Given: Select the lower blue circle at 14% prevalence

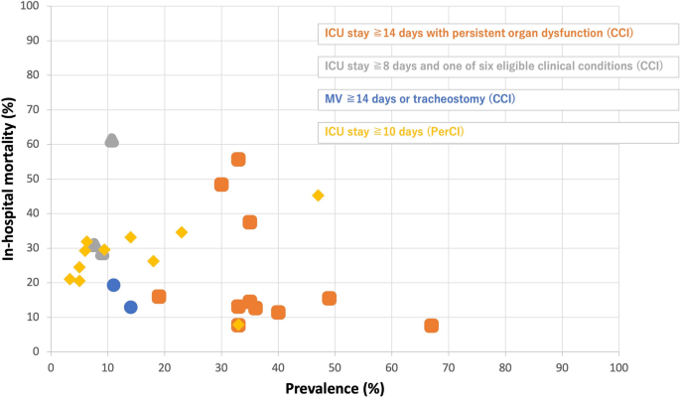Looking at the screenshot, I should 131,308.
